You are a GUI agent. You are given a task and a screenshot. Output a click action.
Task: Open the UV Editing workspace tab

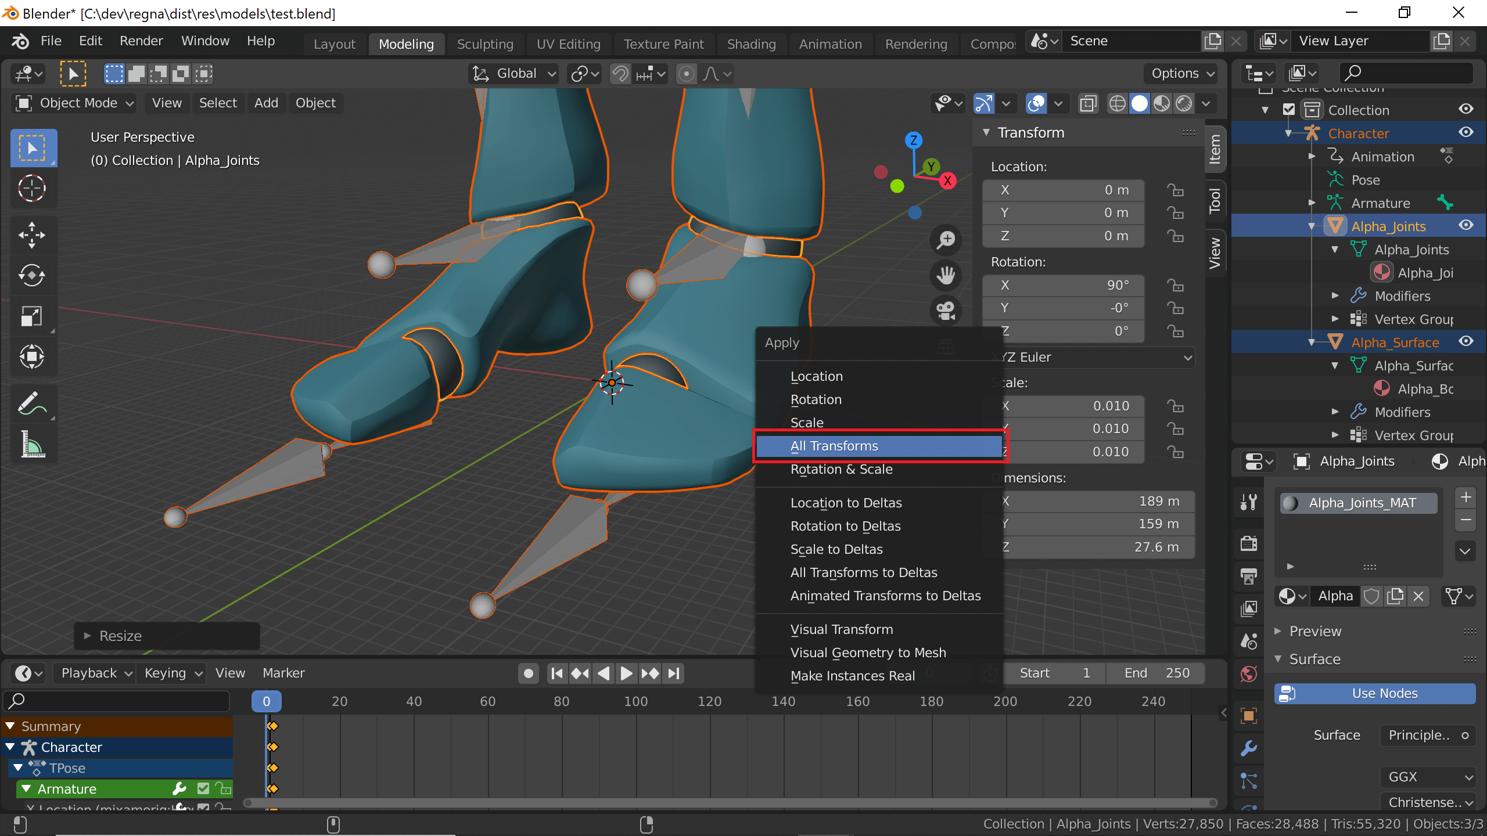(x=568, y=44)
